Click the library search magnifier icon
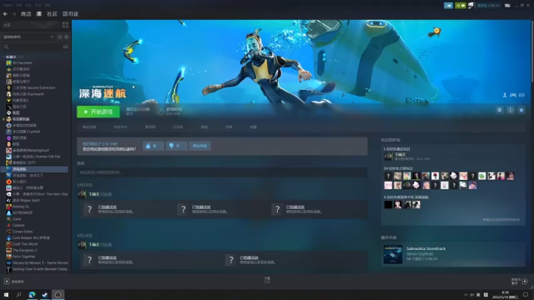This screenshot has width=534, height=300. 6,47
